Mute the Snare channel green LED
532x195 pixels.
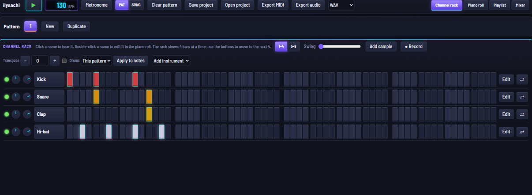[x=7, y=97]
